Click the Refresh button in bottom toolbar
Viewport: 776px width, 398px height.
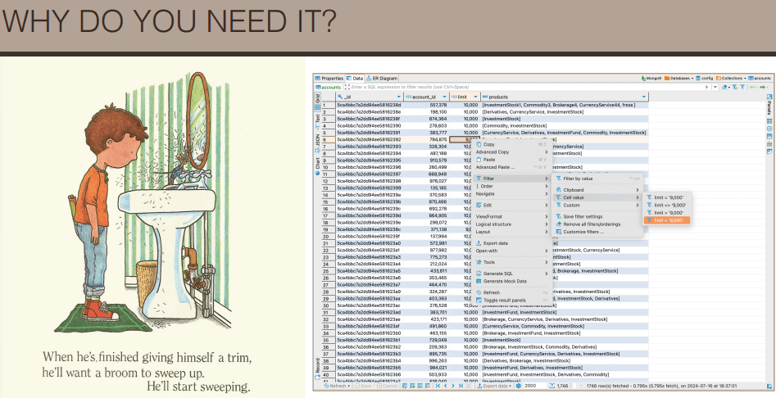point(337,387)
